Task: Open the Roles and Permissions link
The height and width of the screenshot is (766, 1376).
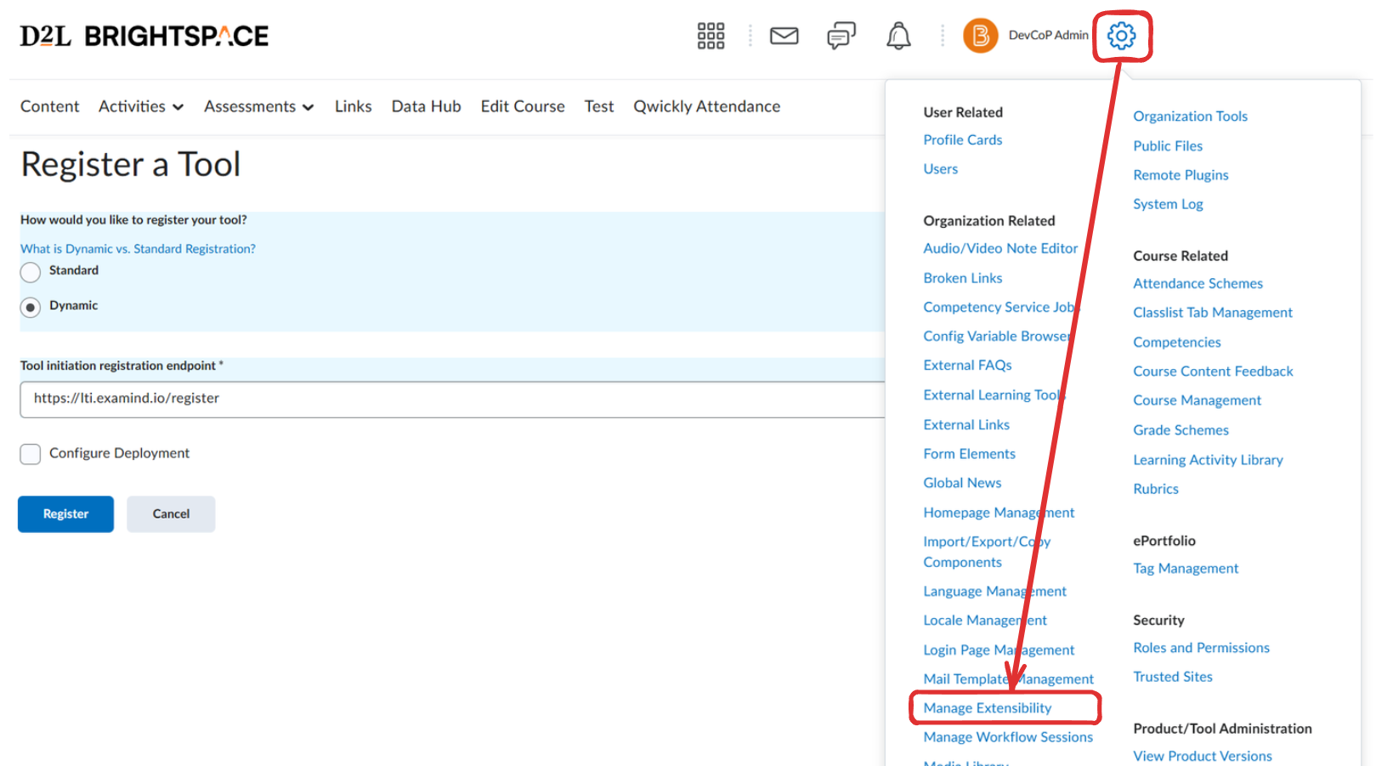Action: click(1201, 648)
